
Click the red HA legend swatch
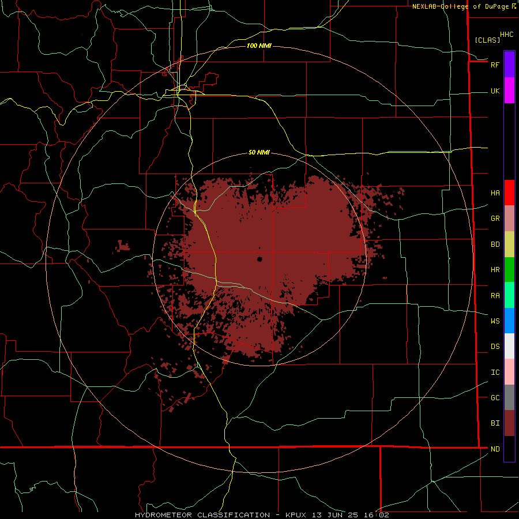tap(509, 193)
